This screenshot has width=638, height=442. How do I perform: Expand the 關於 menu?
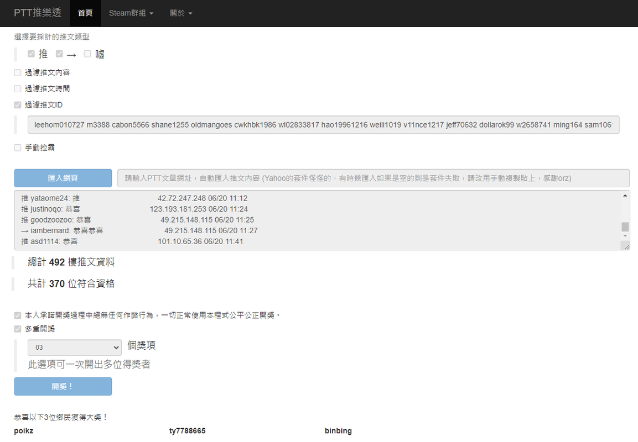coord(181,13)
